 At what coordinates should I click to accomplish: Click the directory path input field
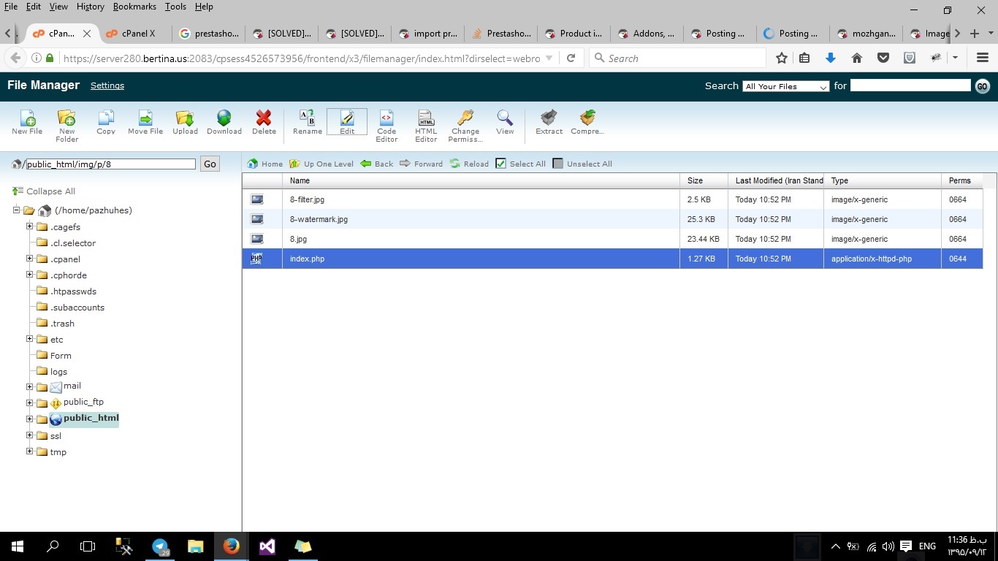click(111, 164)
